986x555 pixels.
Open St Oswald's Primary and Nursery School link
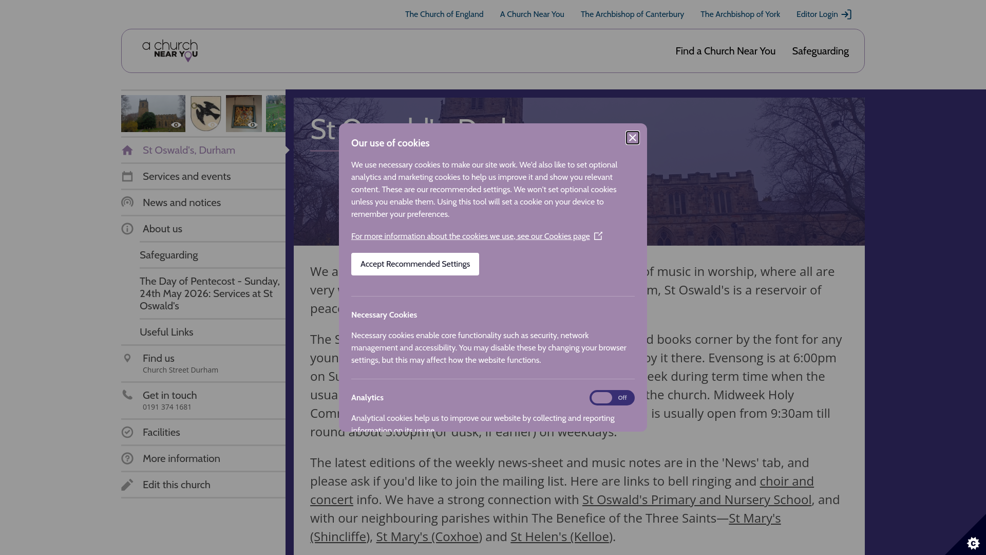pyautogui.click(x=697, y=500)
